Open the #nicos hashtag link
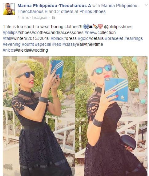Viewport: 149px width, 176px height. click(x=9, y=50)
